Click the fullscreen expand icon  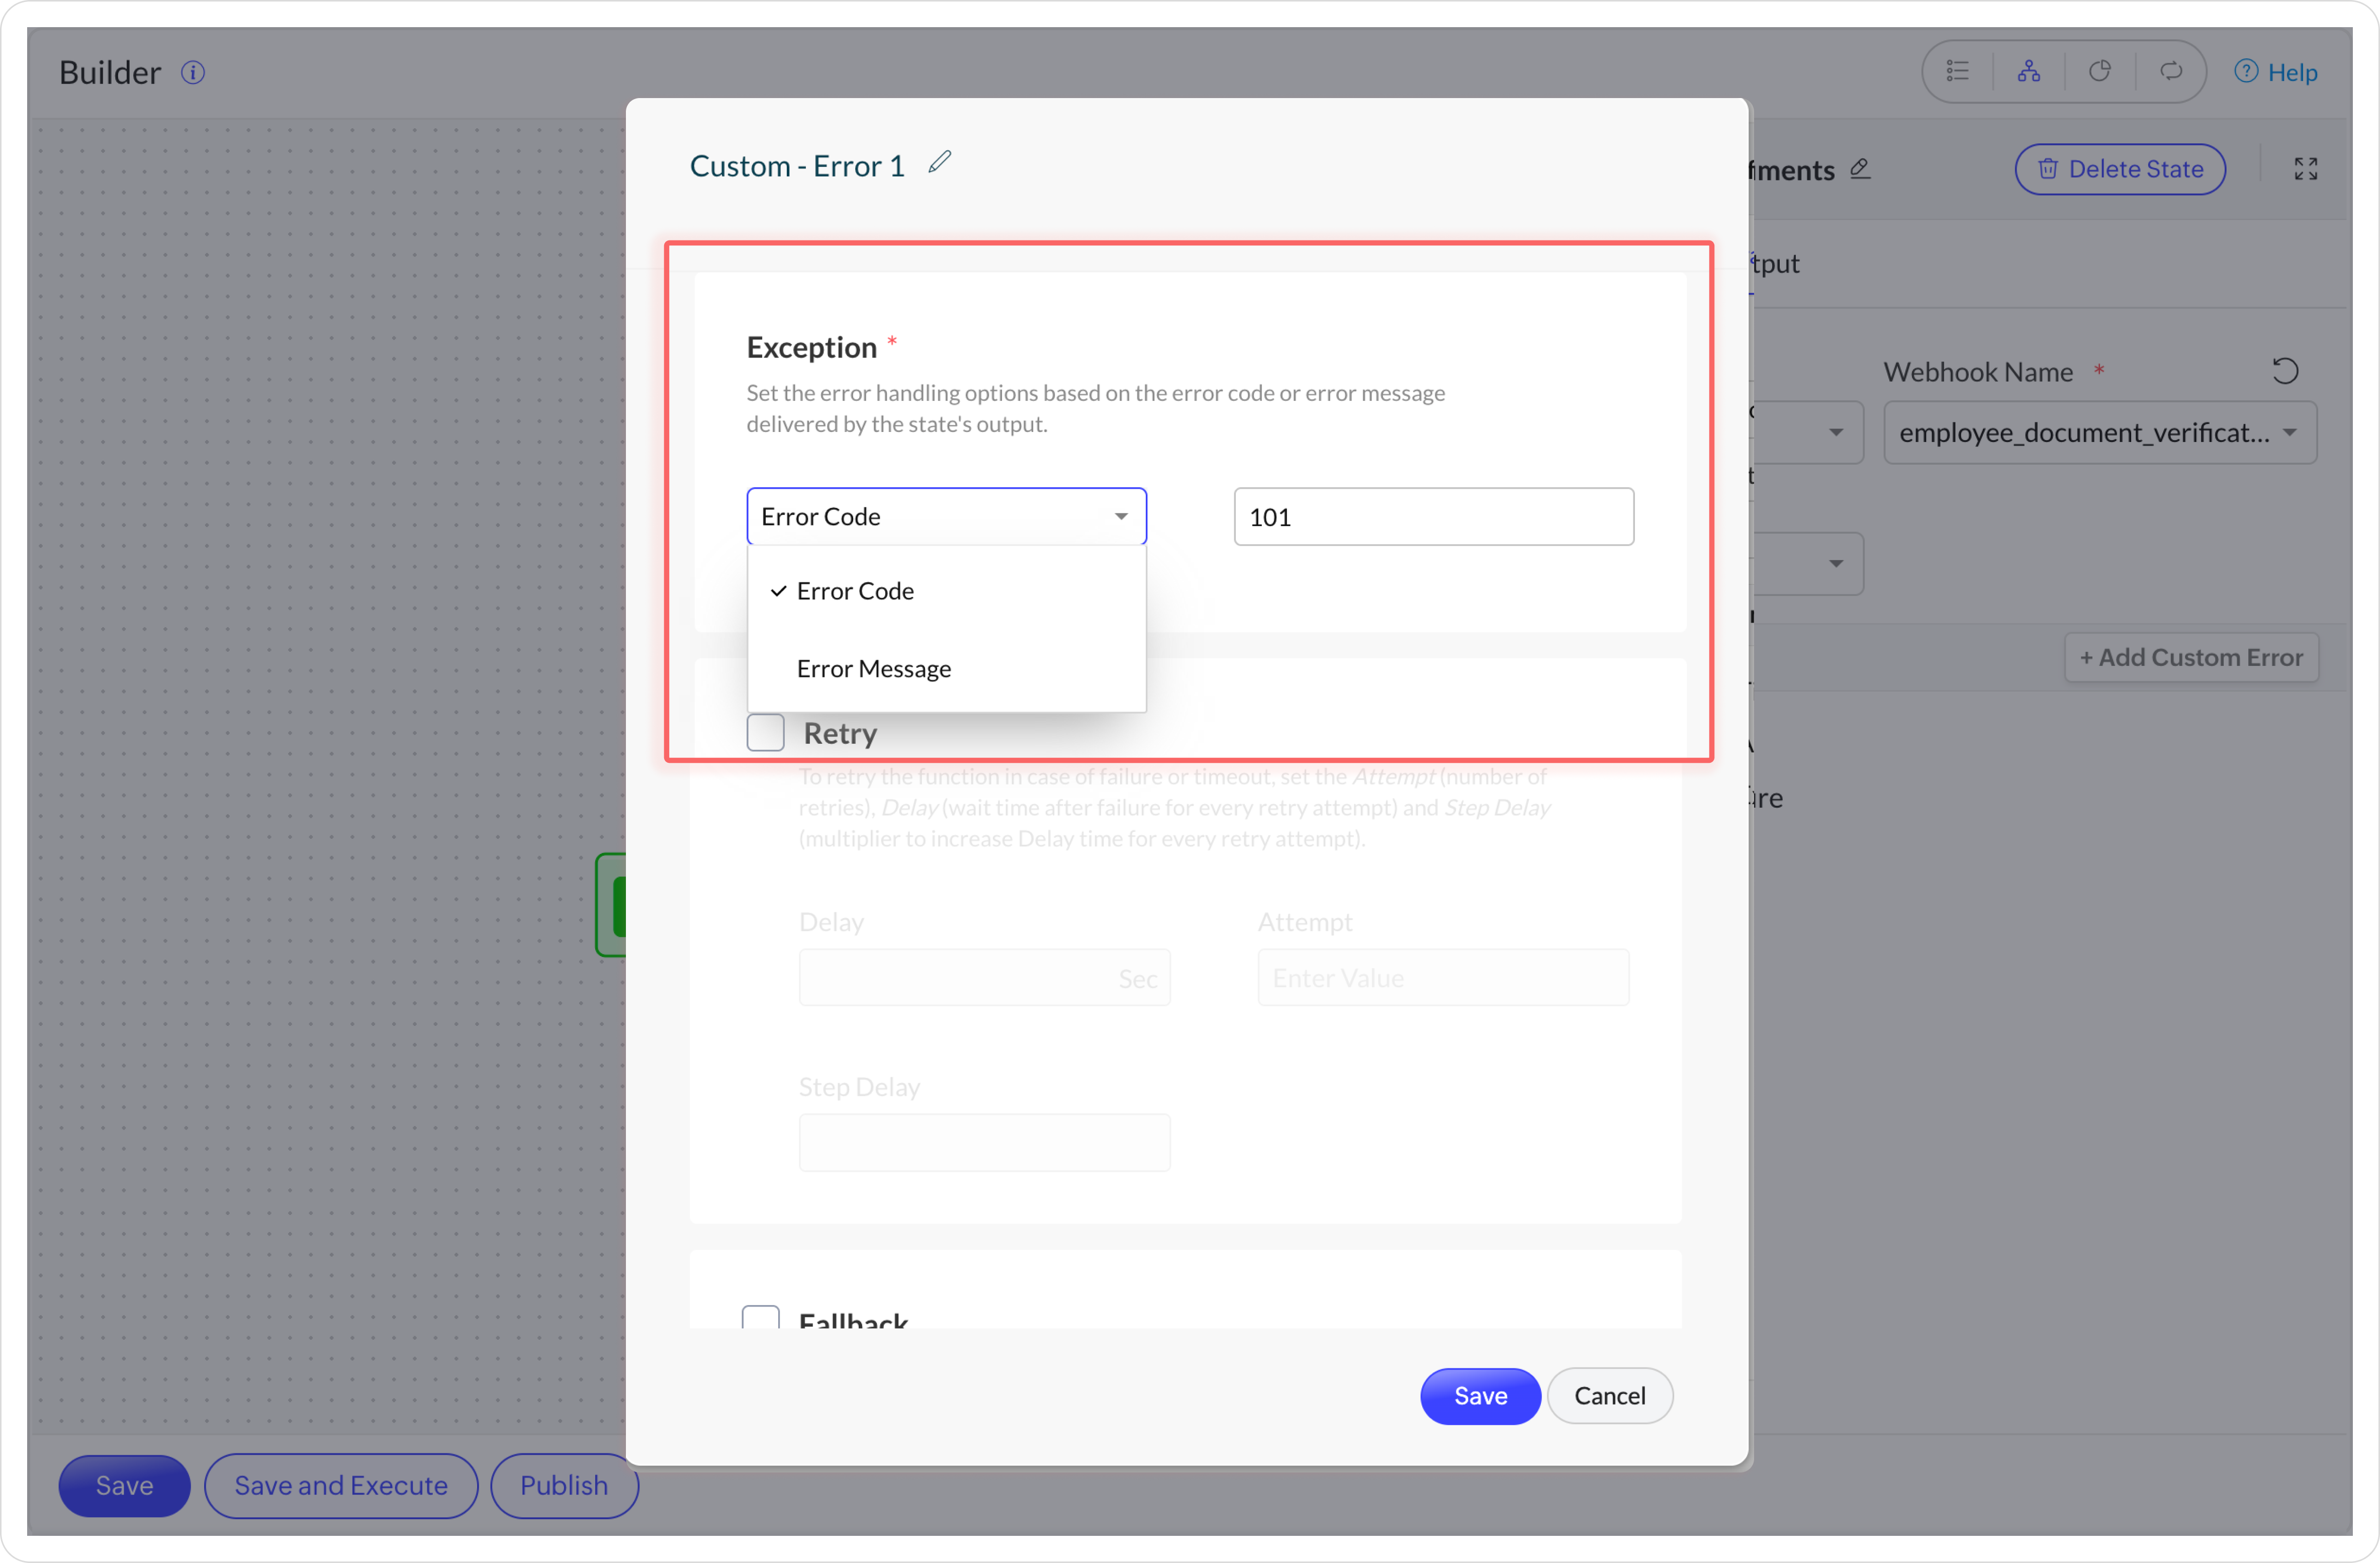coord(2305,169)
